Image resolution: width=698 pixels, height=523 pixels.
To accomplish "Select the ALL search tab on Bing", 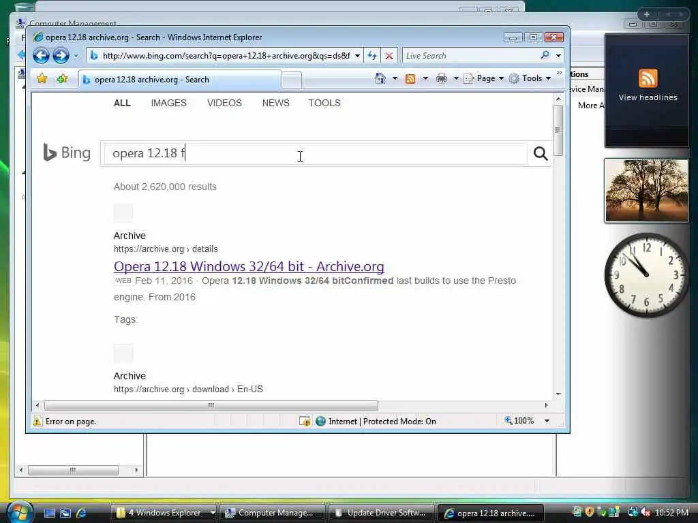I will click(122, 104).
